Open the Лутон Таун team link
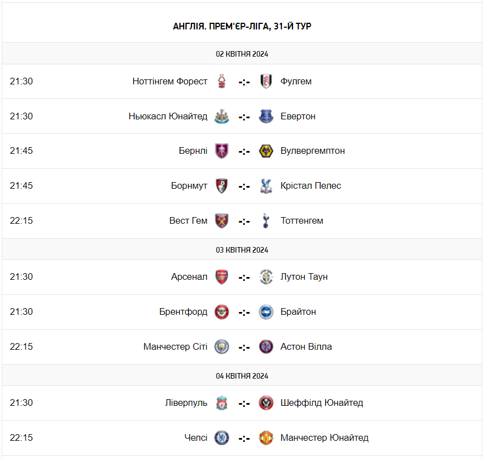 coord(304,276)
